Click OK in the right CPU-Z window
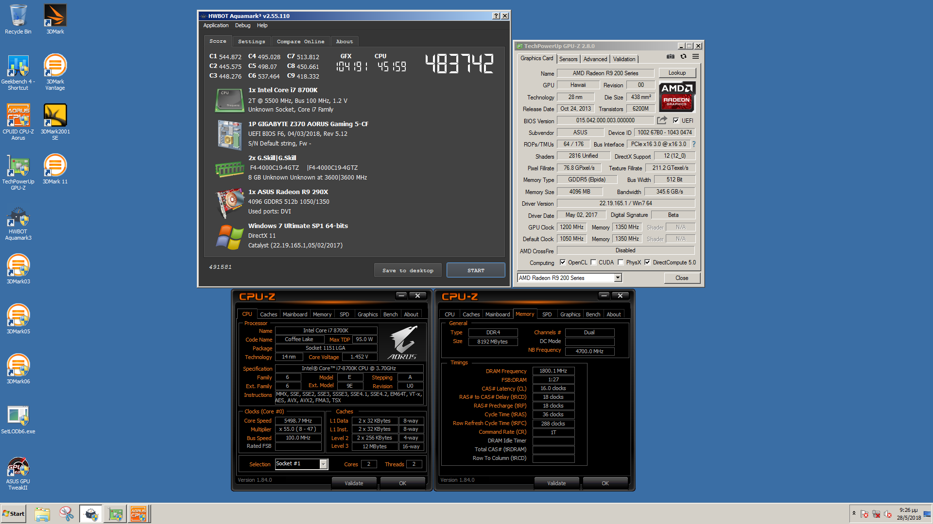 click(x=605, y=483)
